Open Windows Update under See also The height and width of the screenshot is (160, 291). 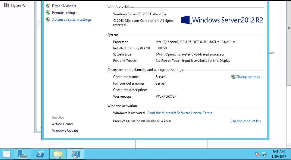(65, 131)
